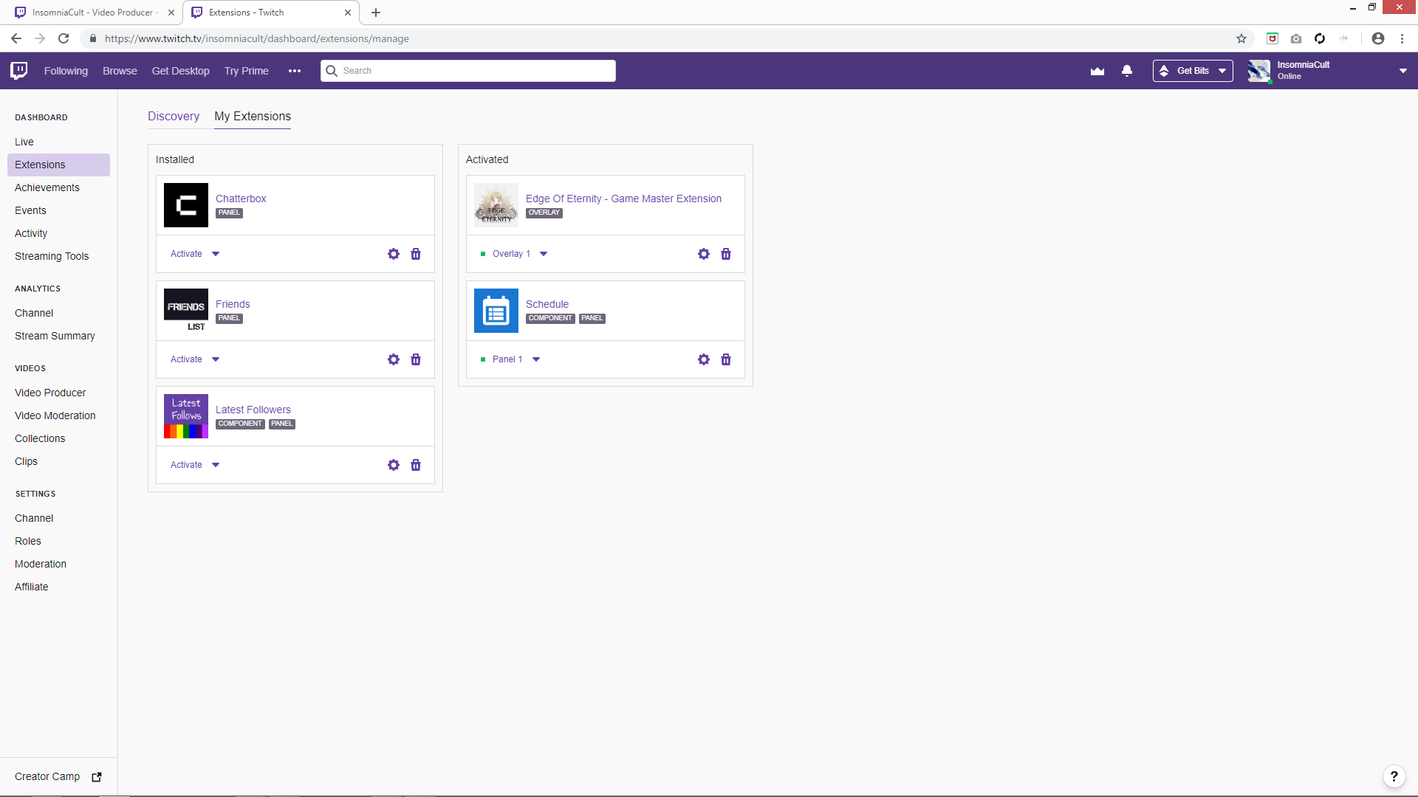Delete Edge Of Eternity extension
1418x797 pixels.
(726, 254)
